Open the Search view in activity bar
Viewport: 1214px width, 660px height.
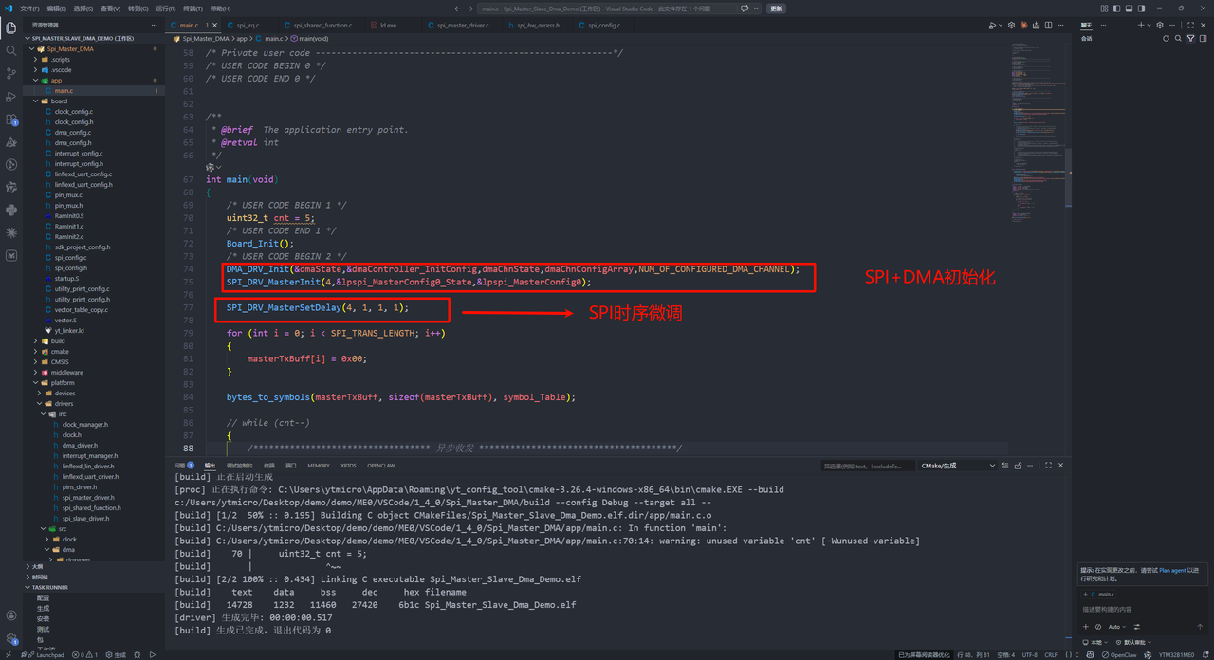(x=11, y=50)
